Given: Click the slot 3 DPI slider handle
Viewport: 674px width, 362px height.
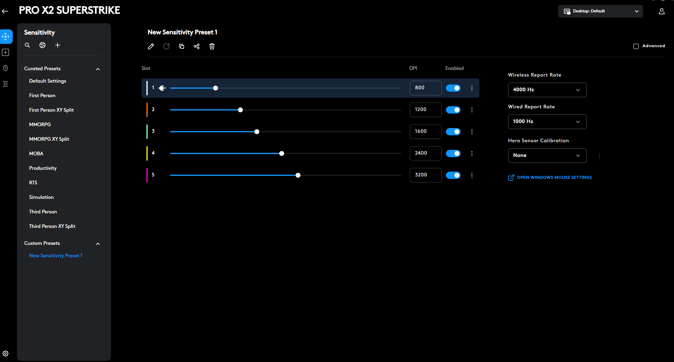Looking at the screenshot, I should point(257,132).
